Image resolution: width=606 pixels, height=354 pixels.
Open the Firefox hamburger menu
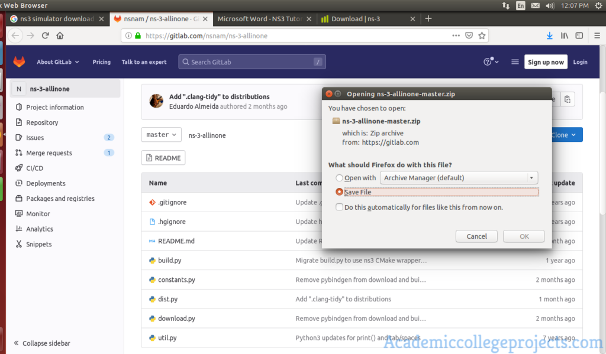(597, 35)
